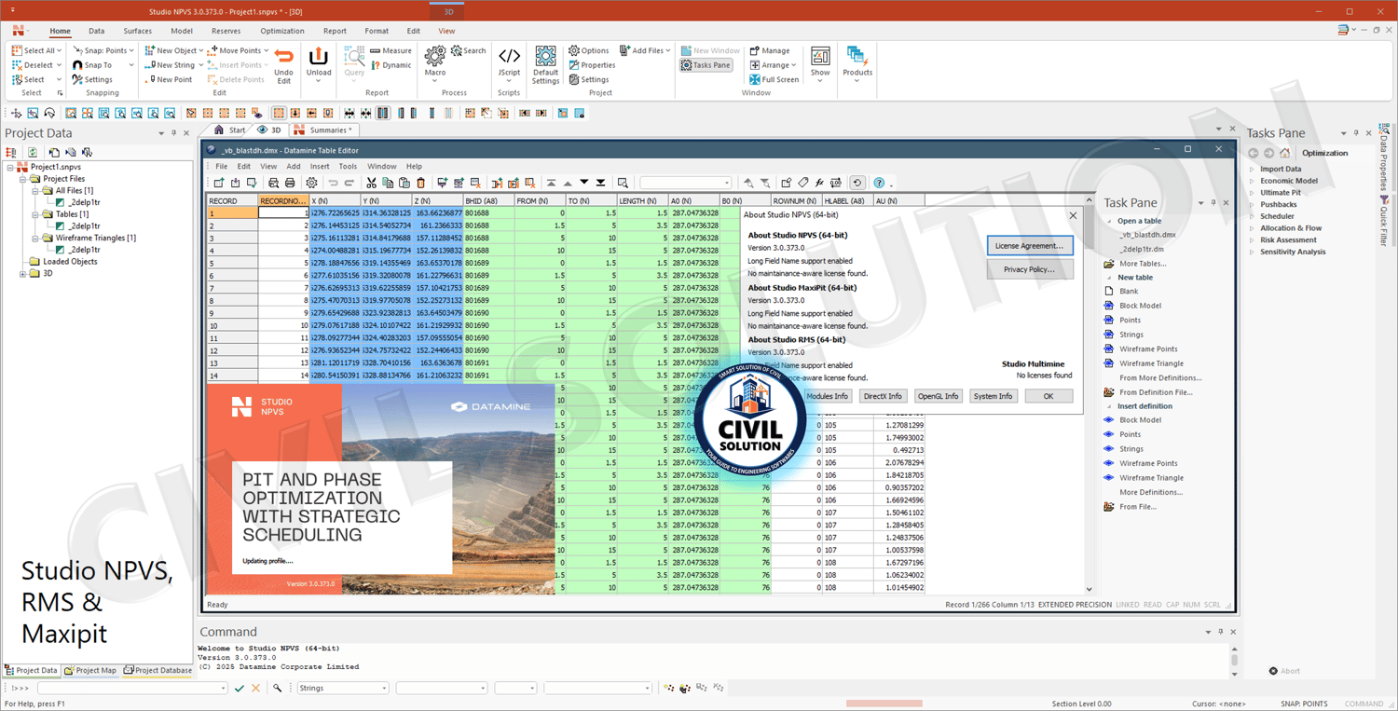The height and width of the screenshot is (711, 1398).
Task: Open _2delp1tr.dm from Task Pane
Action: coord(1141,249)
